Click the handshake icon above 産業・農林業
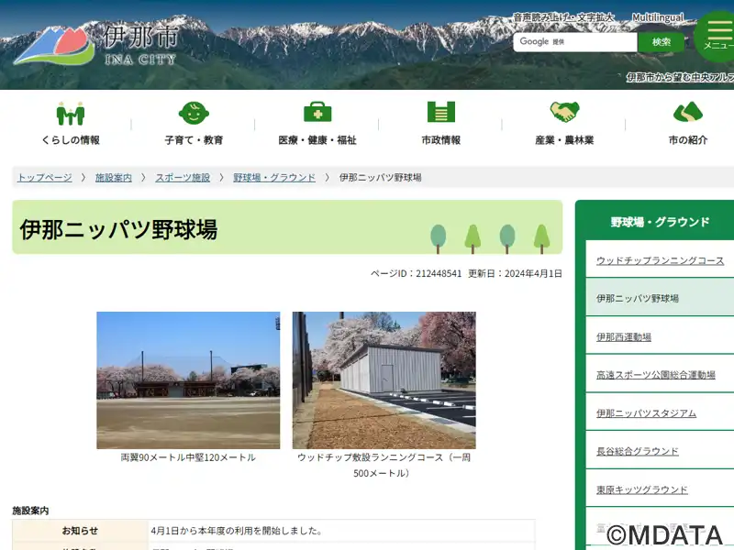Screen dimensions: 734x550 coord(564,112)
